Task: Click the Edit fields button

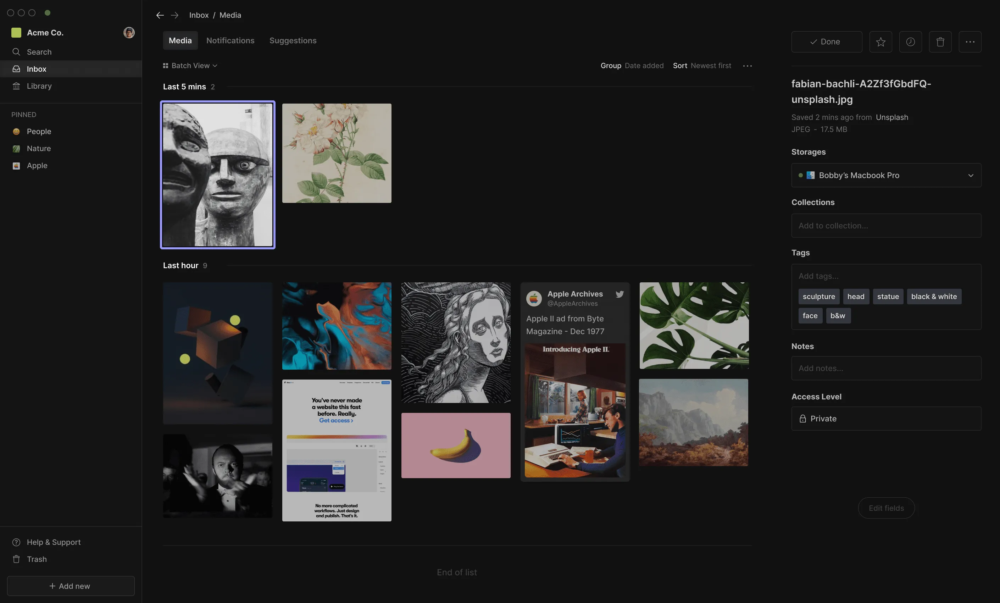Action: coord(887,508)
